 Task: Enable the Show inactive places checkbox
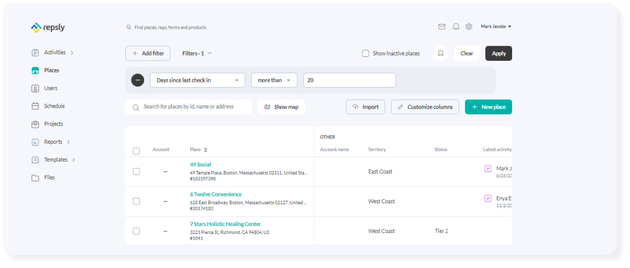point(366,53)
